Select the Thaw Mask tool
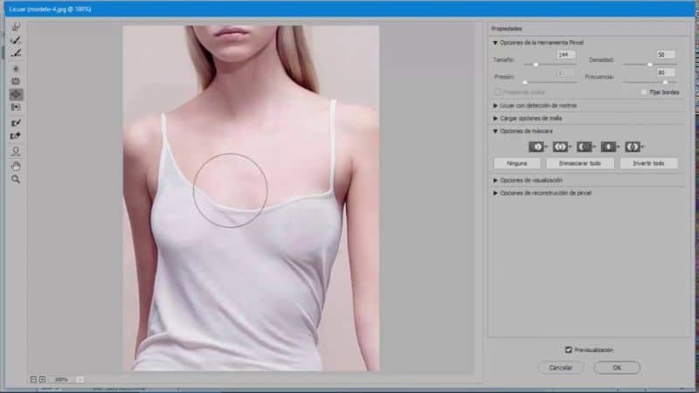Screen dimensions: 699x393 [16, 136]
